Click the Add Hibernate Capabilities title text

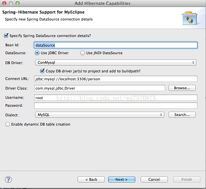pyautogui.click(x=103, y=3)
